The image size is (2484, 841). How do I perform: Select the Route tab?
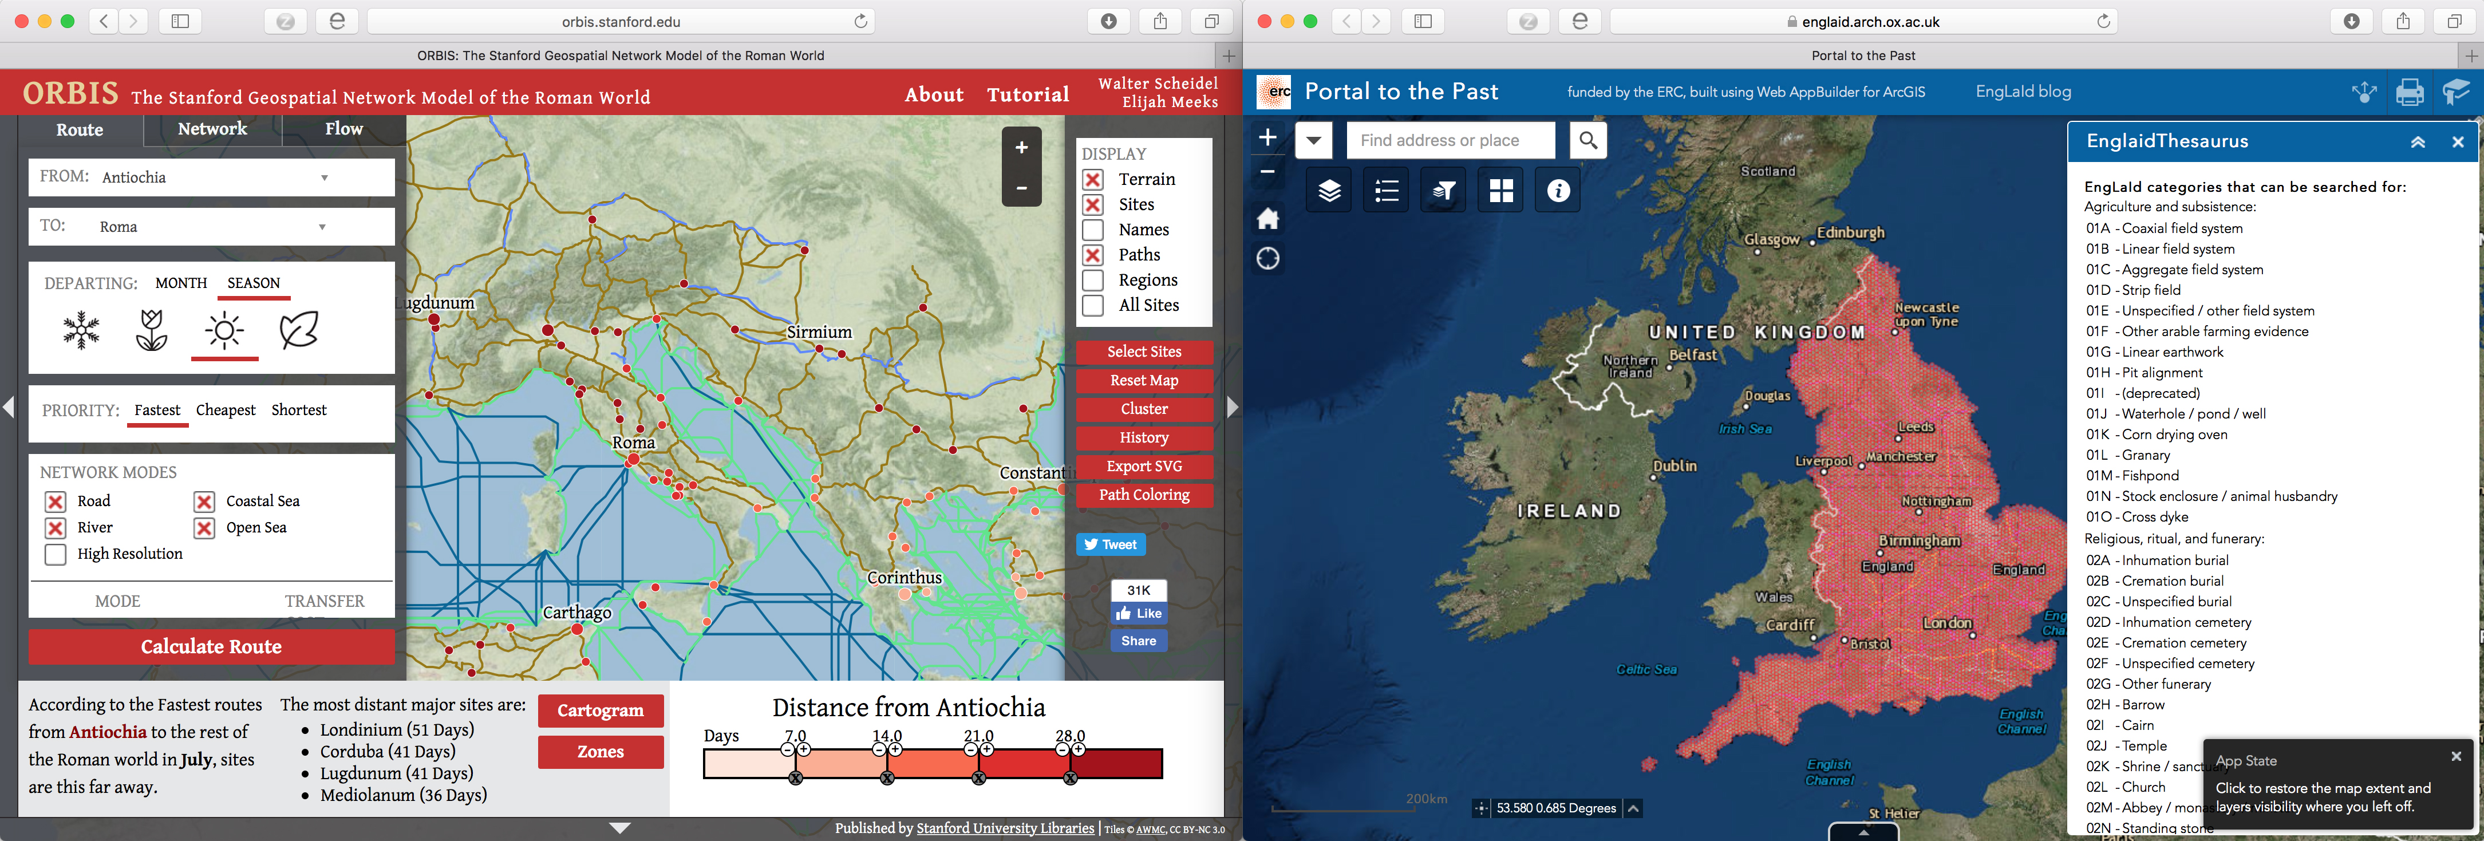[80, 130]
